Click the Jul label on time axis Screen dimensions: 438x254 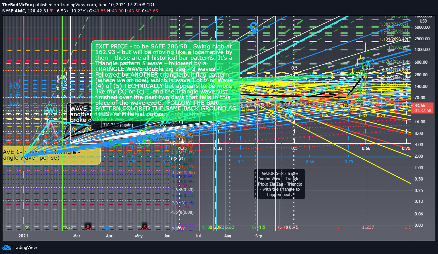(198, 236)
